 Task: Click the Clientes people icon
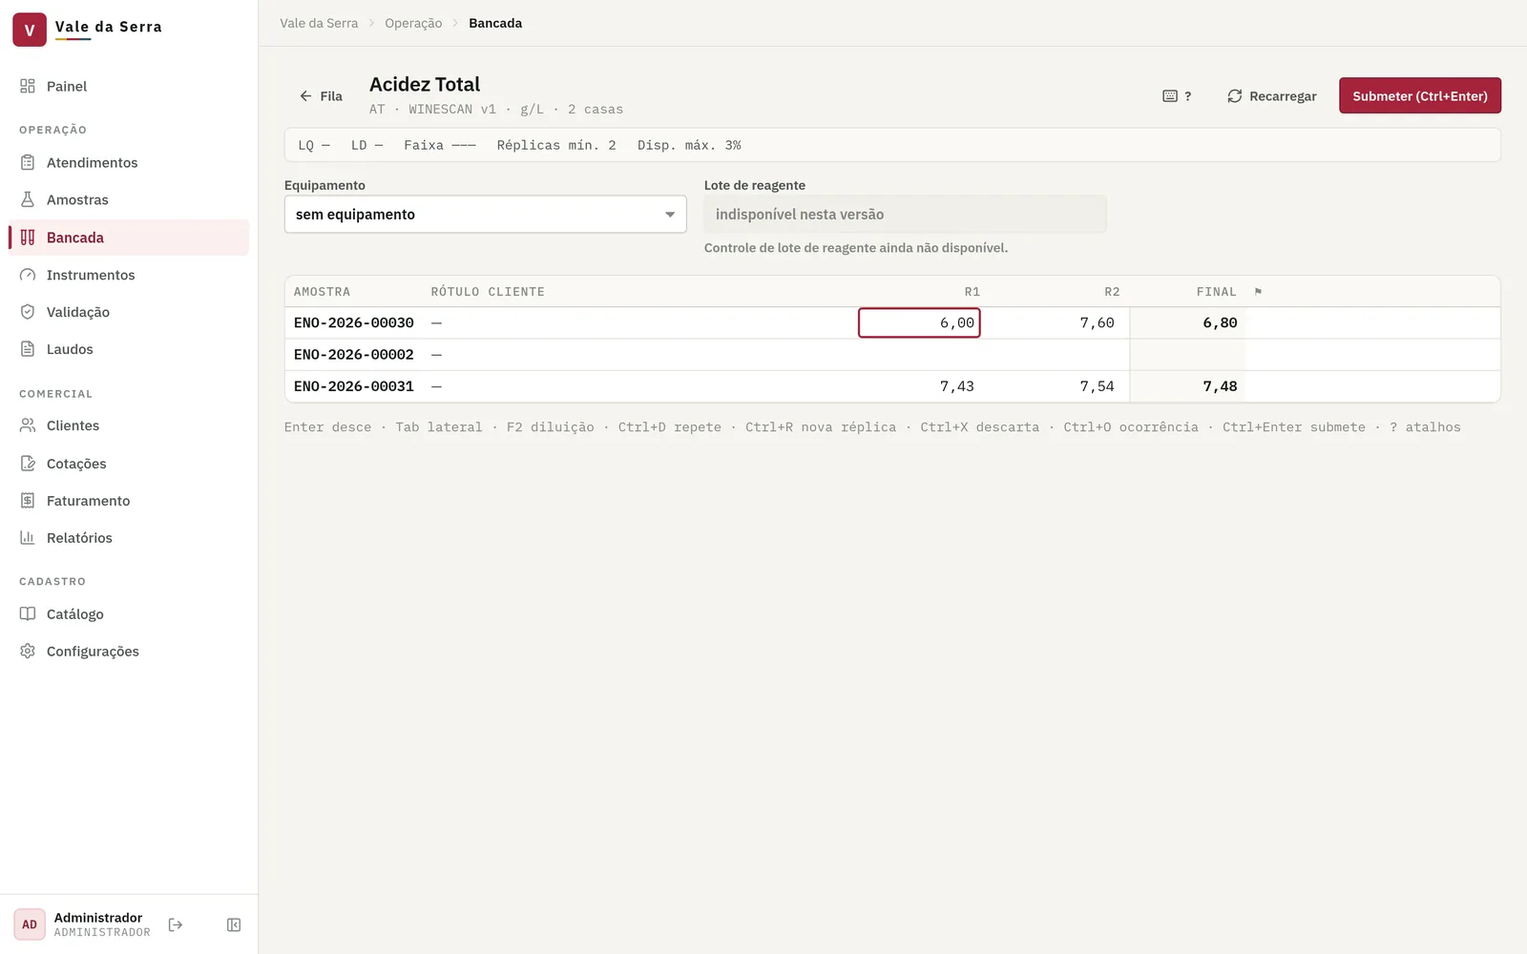[x=28, y=425]
